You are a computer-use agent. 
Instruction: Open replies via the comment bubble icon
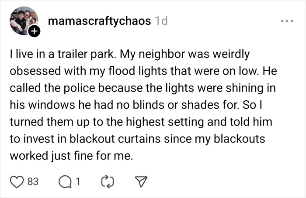[65, 182]
